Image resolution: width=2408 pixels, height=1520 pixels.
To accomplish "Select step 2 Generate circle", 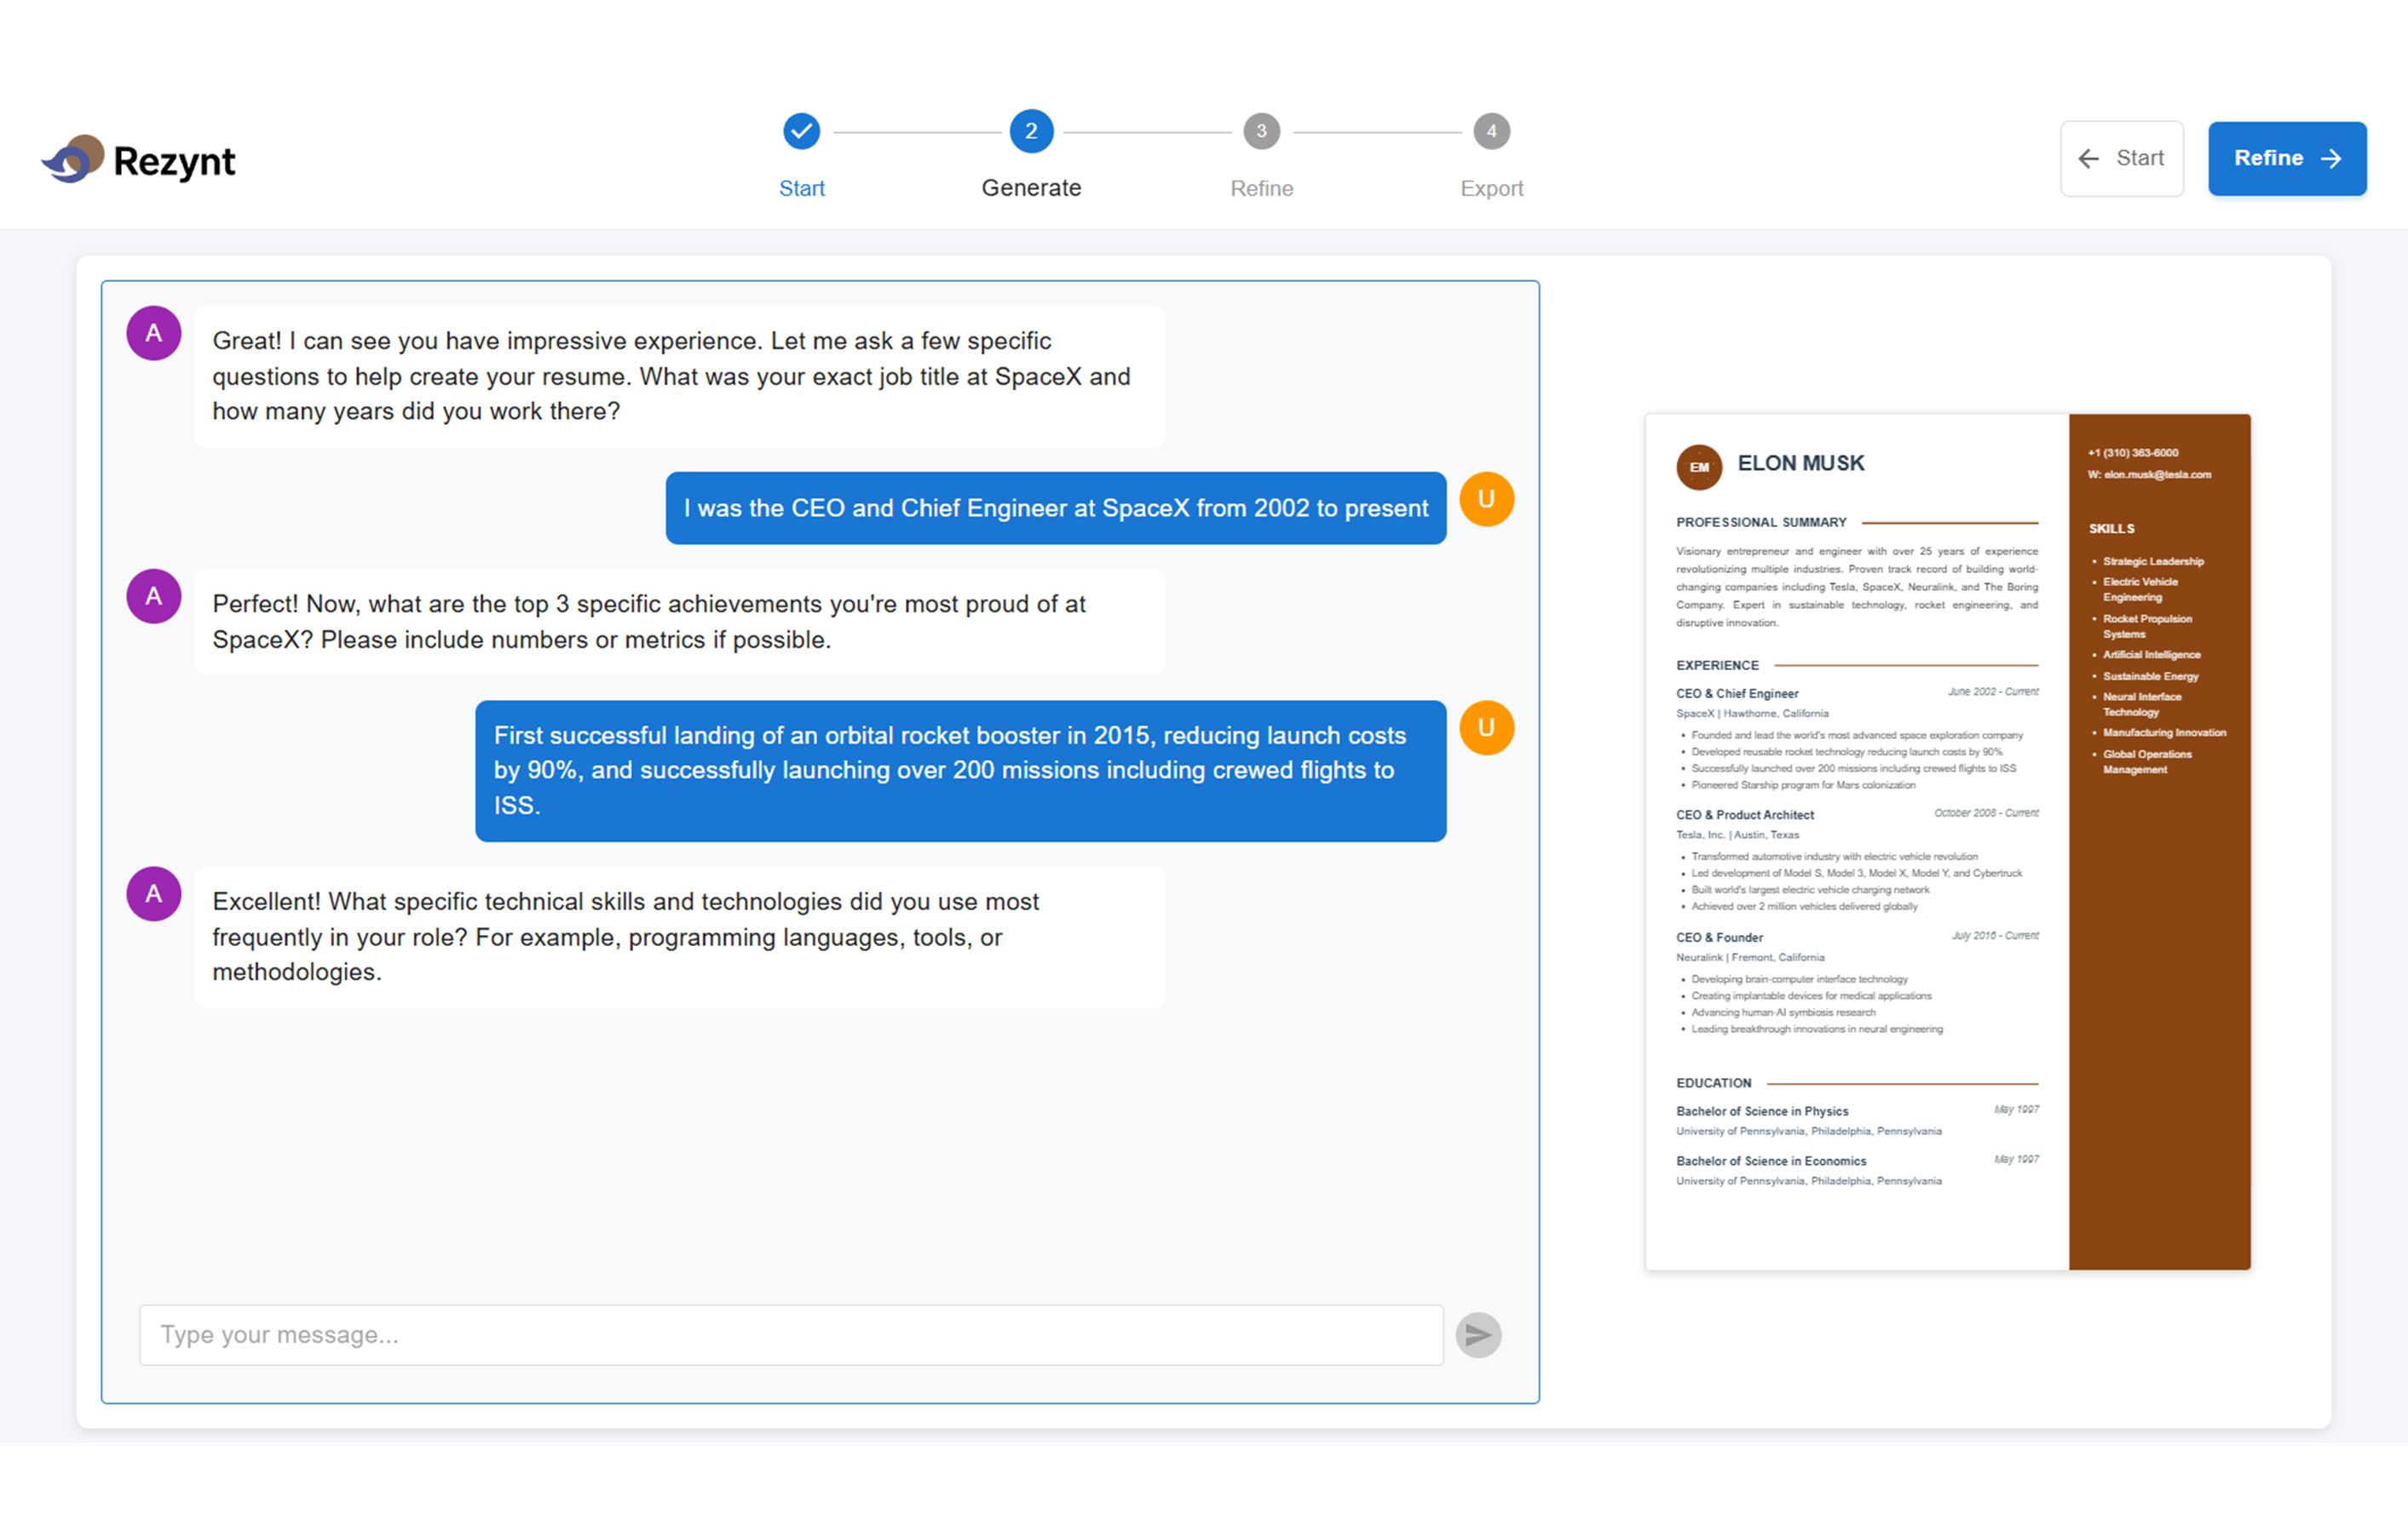I will click(1031, 131).
